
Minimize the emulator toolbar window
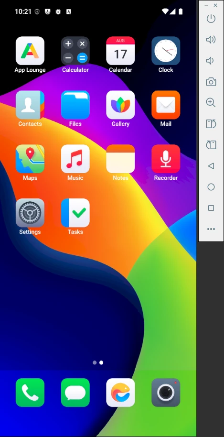coord(206,5)
